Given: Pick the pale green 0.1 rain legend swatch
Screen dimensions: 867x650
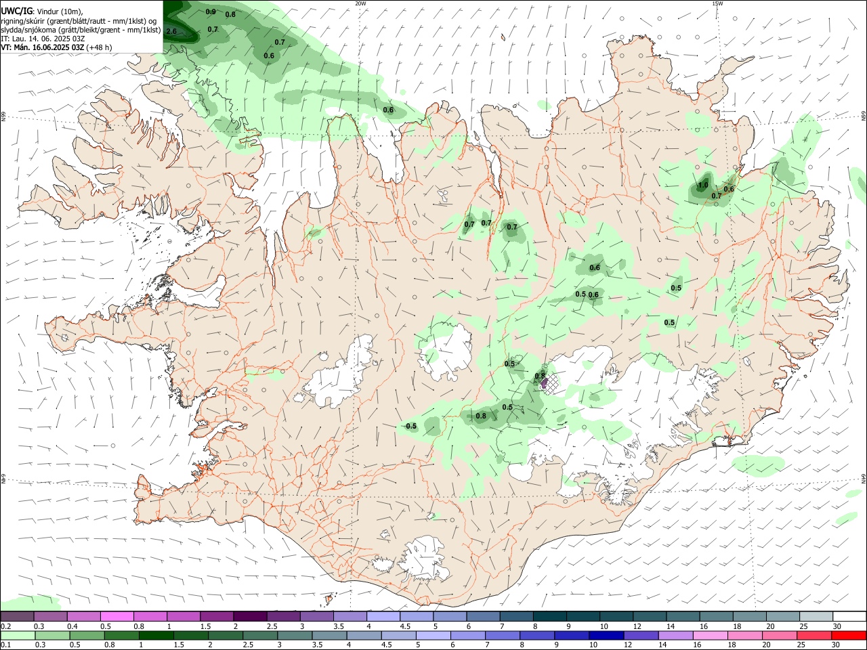Looking at the screenshot, I should (18, 635).
